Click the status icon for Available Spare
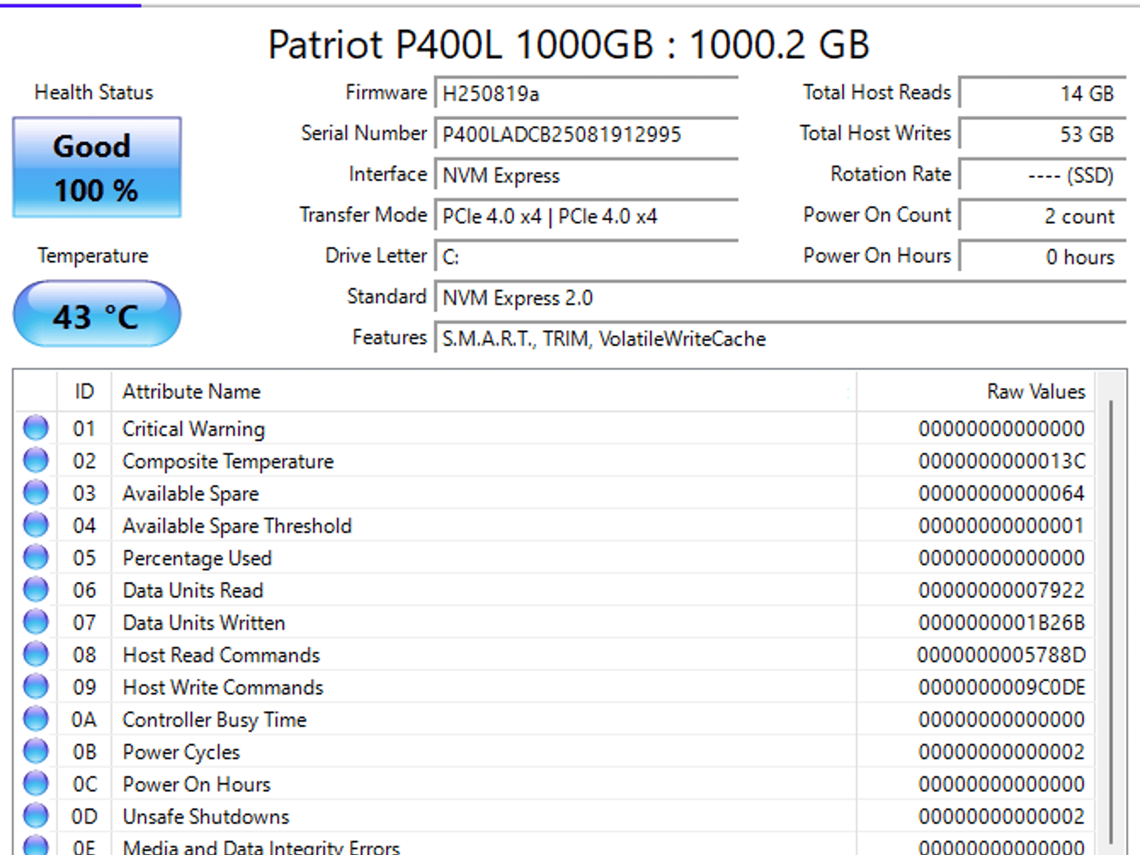The width and height of the screenshot is (1140, 855). [36, 493]
